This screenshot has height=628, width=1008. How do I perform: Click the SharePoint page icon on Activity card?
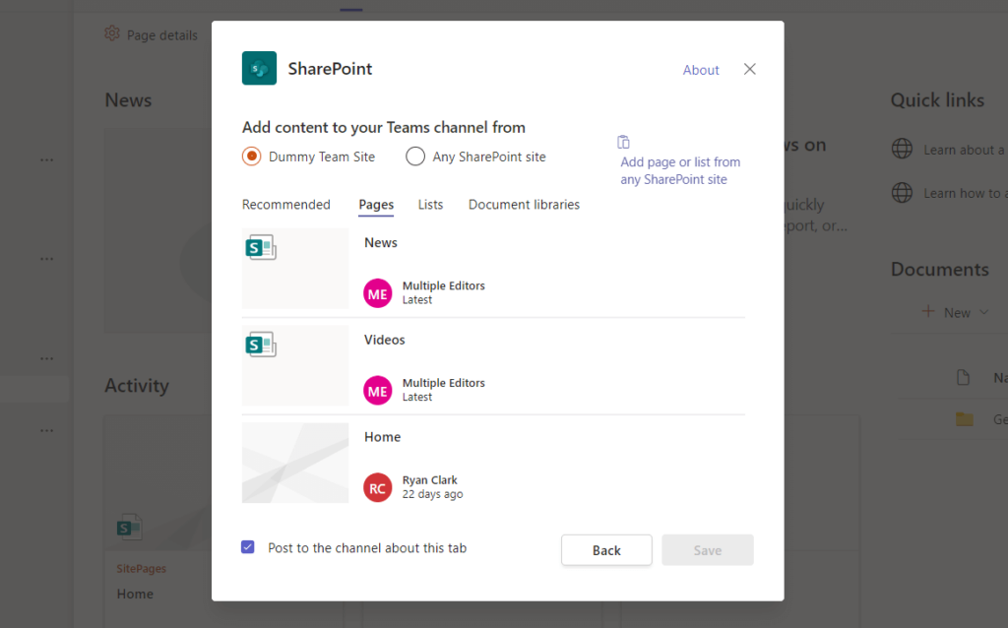click(x=129, y=527)
